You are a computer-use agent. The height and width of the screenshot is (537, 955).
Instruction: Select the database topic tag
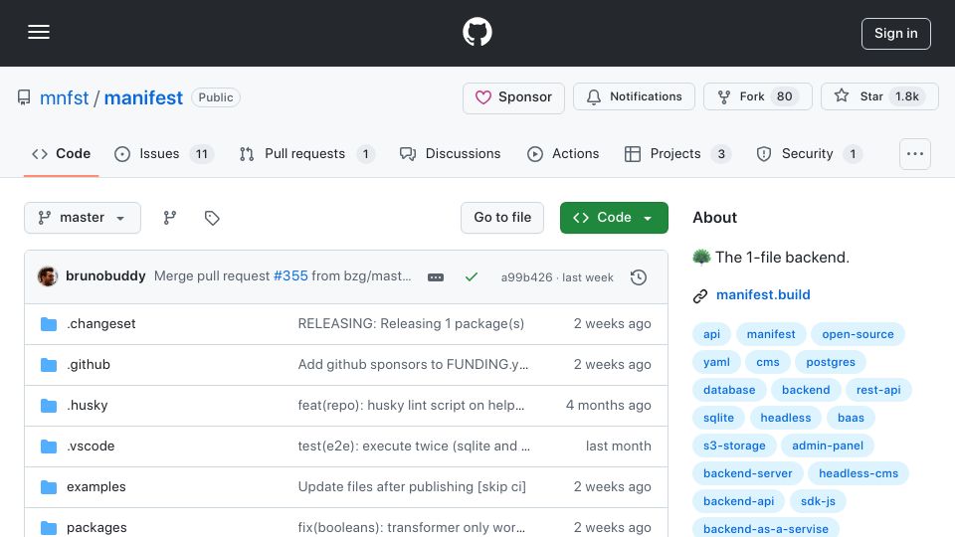pos(729,390)
